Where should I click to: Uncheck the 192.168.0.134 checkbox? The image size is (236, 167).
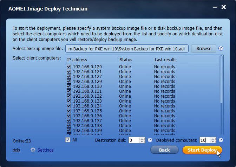pos(69,106)
